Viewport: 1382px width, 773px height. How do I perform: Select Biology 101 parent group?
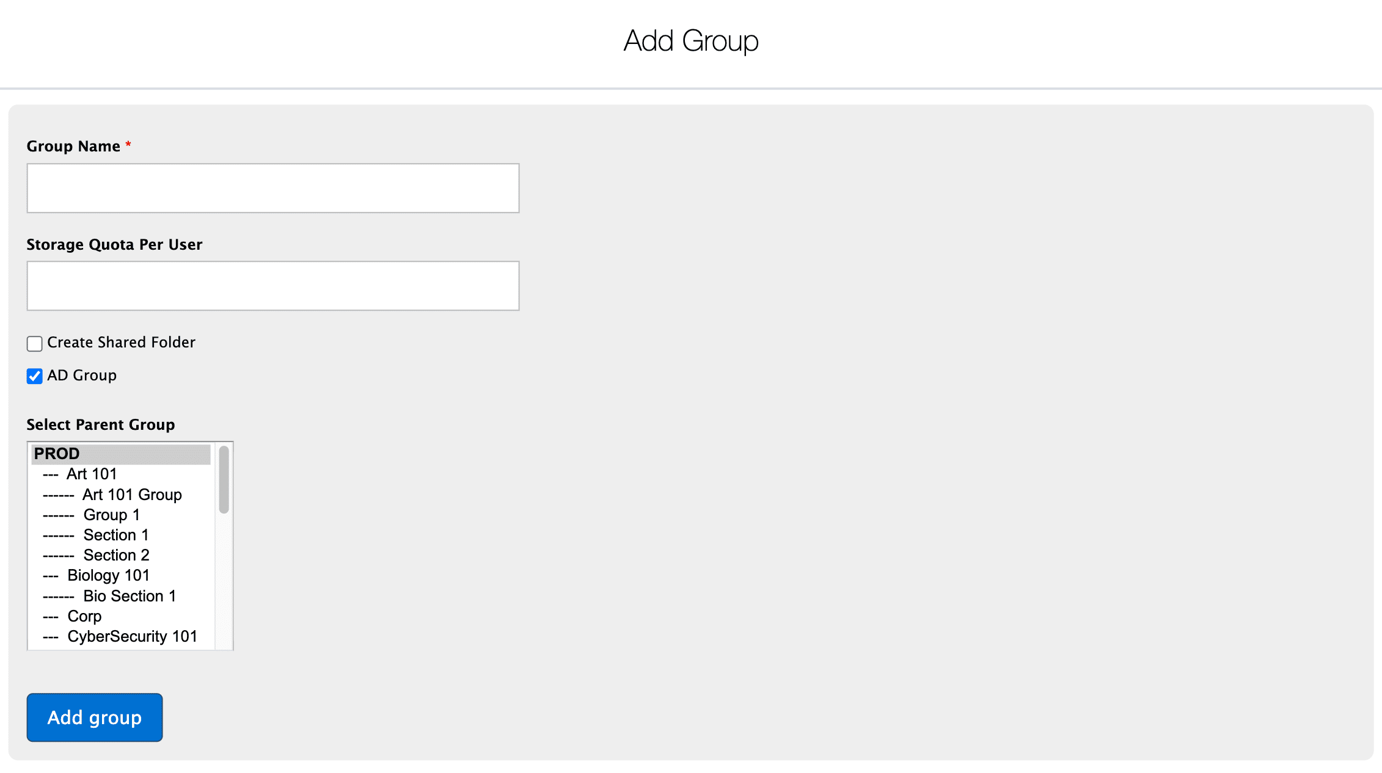click(108, 575)
